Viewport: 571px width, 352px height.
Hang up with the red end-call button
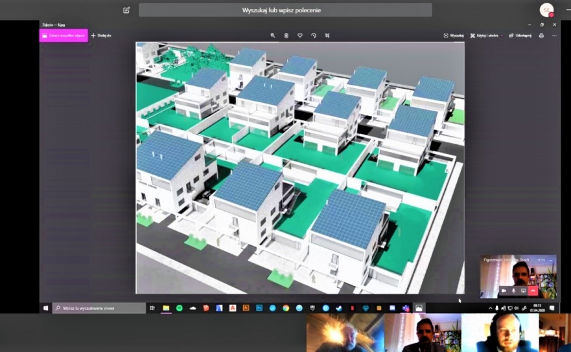pos(533,291)
